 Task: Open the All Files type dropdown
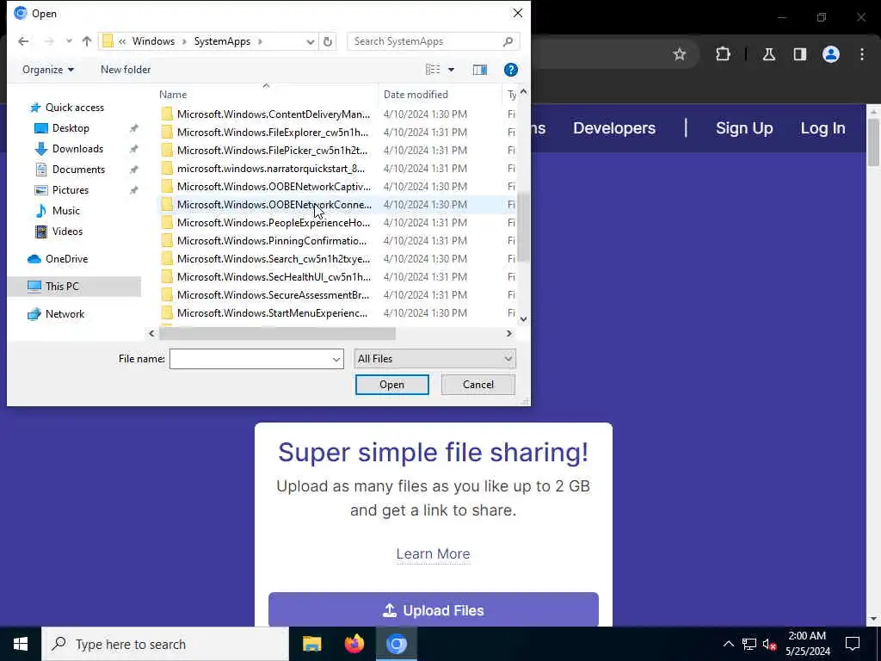pos(434,359)
